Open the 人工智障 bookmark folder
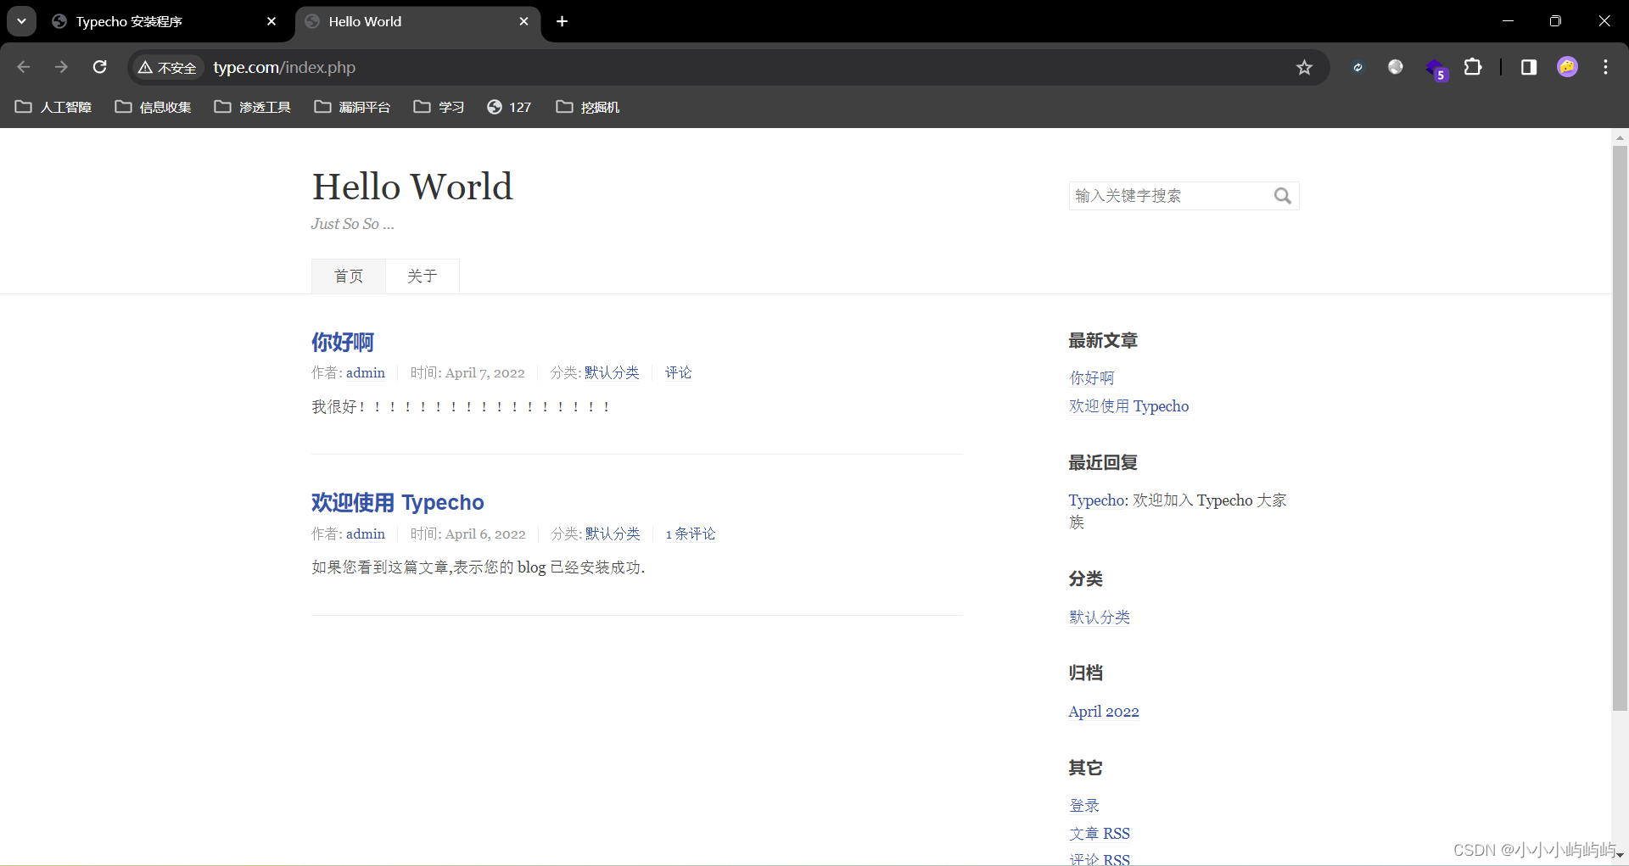This screenshot has height=866, width=1629. [x=53, y=107]
